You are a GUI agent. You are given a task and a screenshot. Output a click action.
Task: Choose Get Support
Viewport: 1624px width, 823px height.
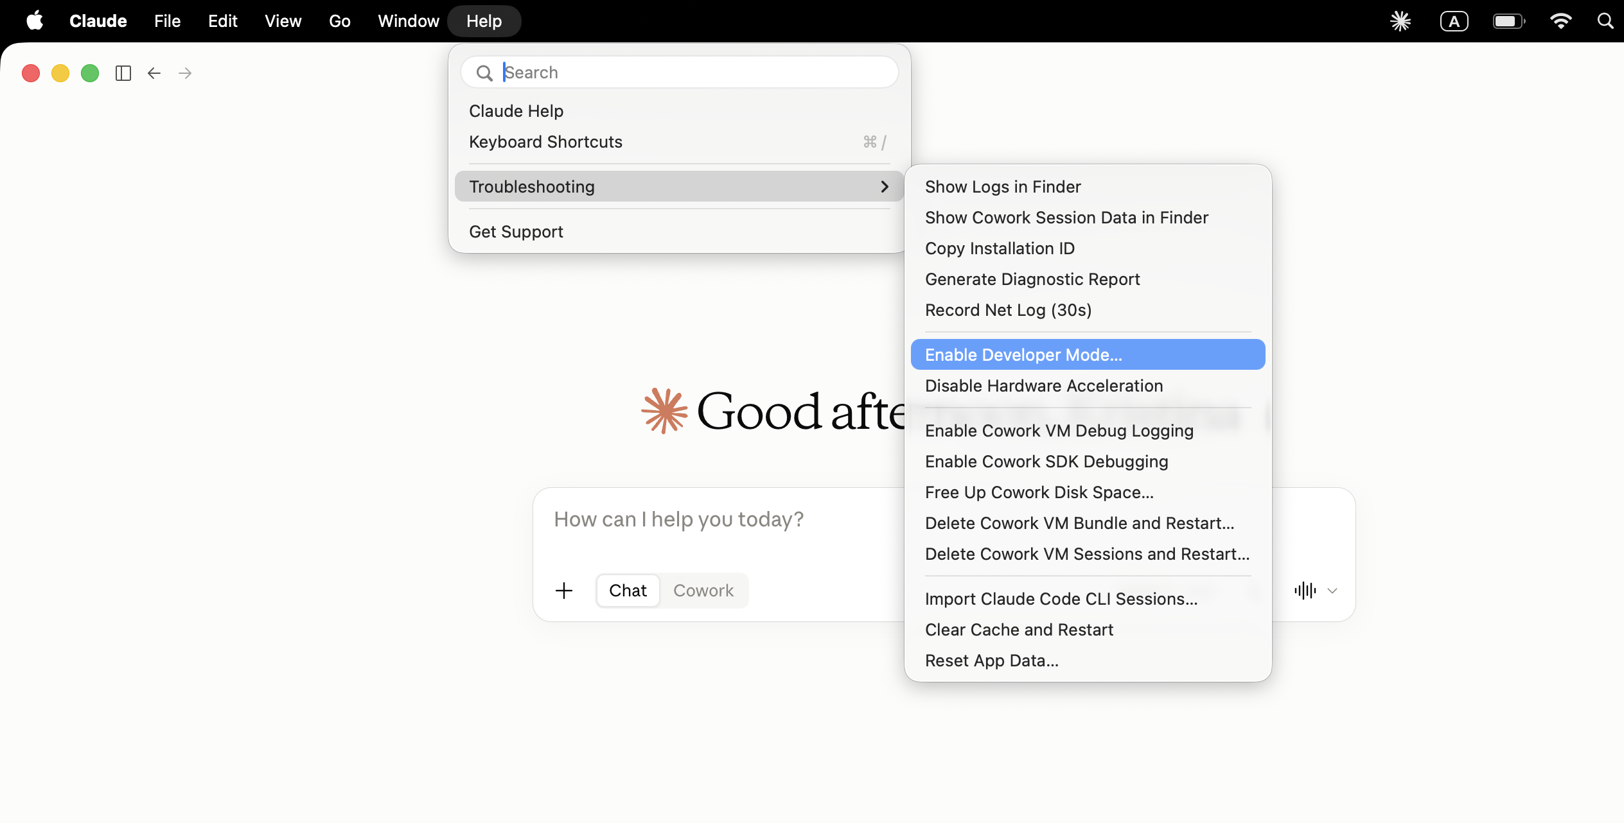click(x=679, y=232)
